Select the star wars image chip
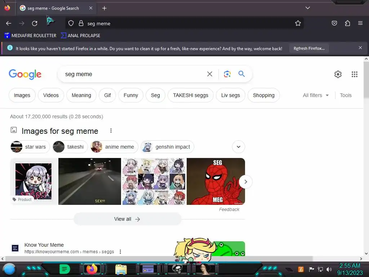 pyautogui.click(x=30, y=147)
